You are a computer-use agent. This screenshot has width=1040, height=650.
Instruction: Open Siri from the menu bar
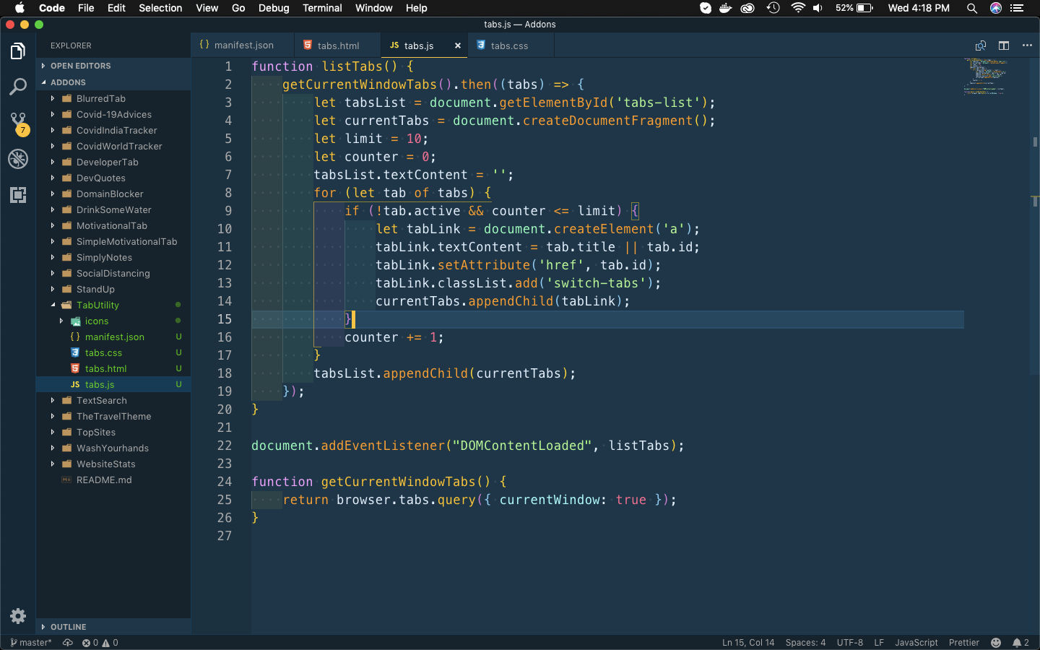[x=996, y=8]
